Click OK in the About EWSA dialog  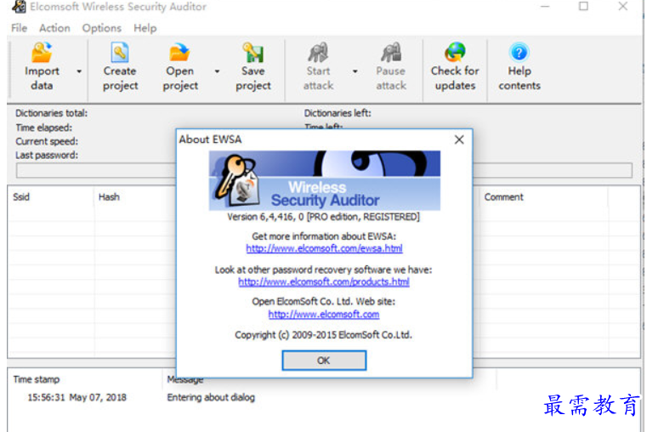[x=324, y=361]
